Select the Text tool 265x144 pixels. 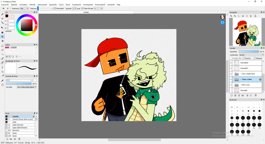coord(2,67)
